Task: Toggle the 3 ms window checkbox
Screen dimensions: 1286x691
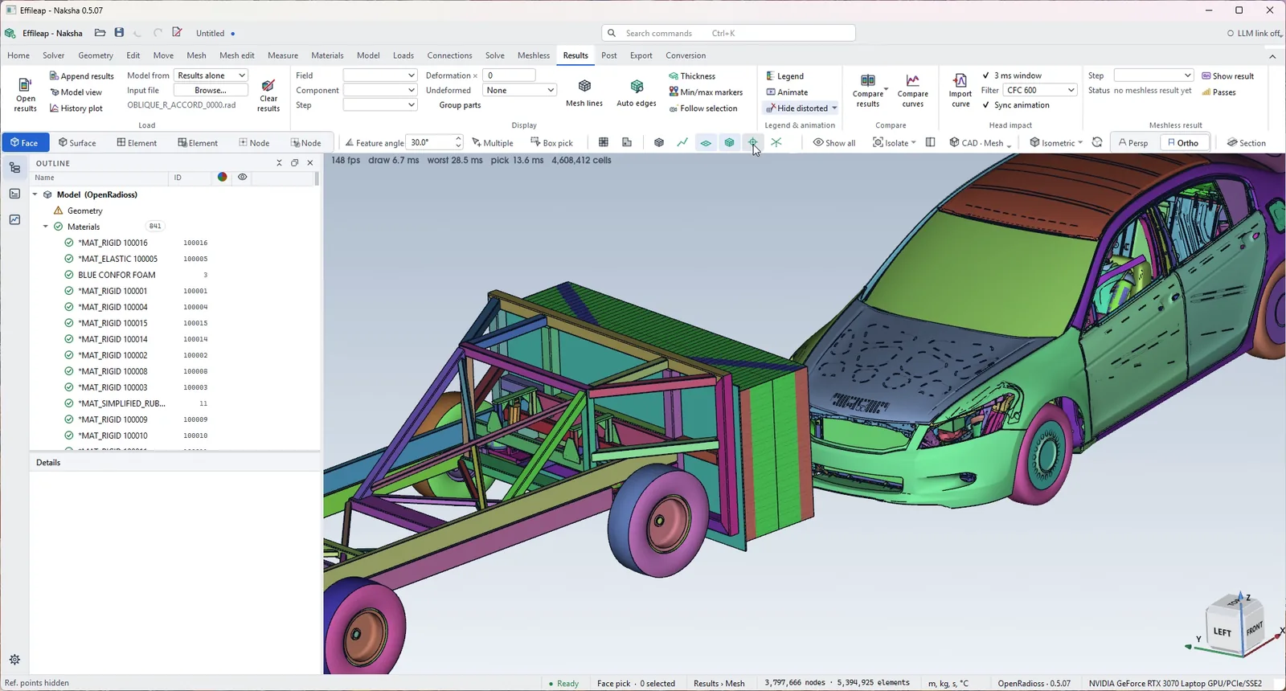Action: point(986,76)
